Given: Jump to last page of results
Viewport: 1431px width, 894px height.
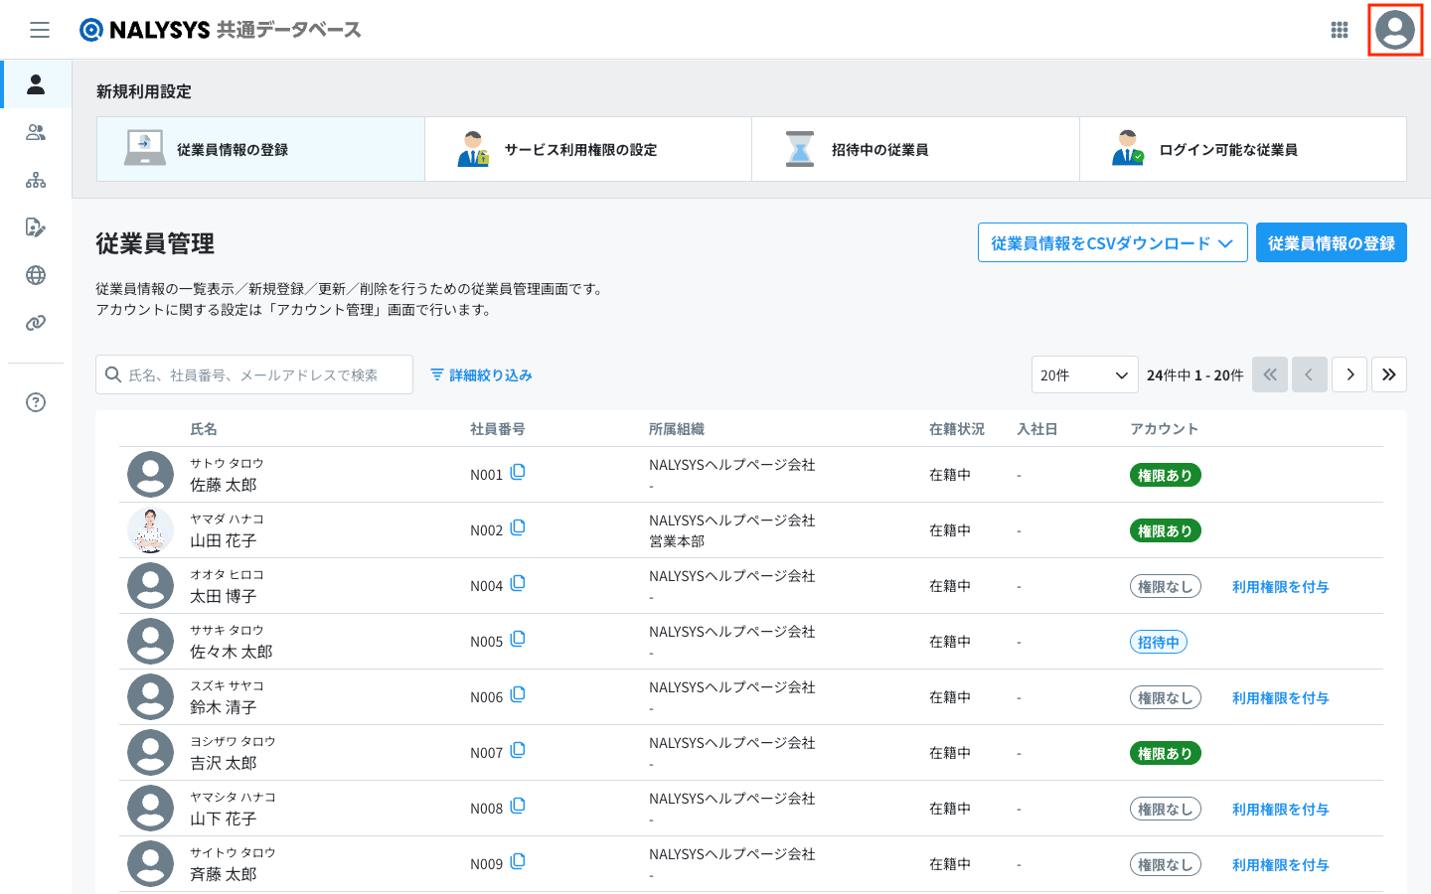Looking at the screenshot, I should point(1388,374).
